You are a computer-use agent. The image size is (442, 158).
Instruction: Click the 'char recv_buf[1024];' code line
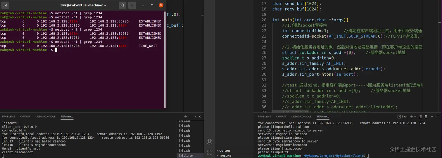tap(297, 9)
